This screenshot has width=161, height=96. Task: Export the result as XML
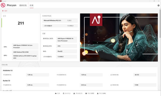[x=101, y=93]
